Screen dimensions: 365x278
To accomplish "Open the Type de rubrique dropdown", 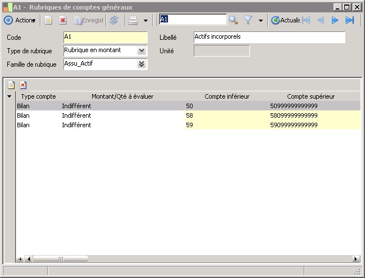I will [142, 51].
